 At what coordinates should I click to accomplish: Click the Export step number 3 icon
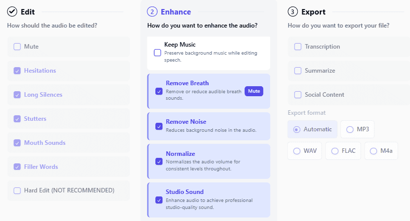click(293, 12)
